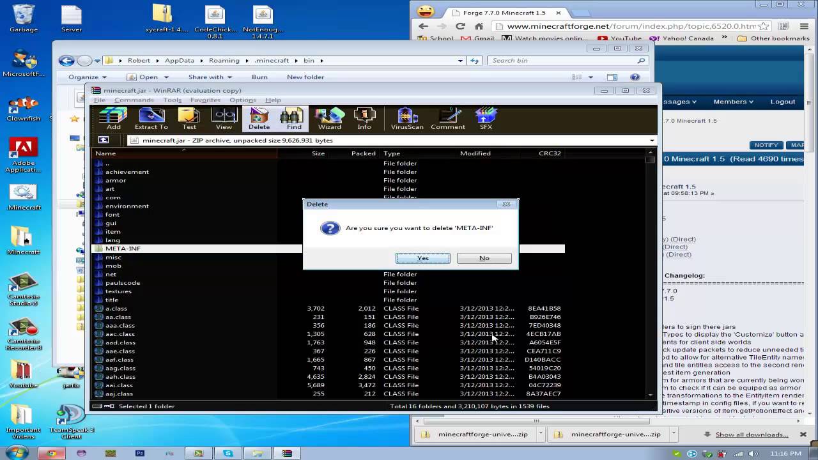Sort archive list by Size column
The image size is (818, 460).
coord(303,153)
